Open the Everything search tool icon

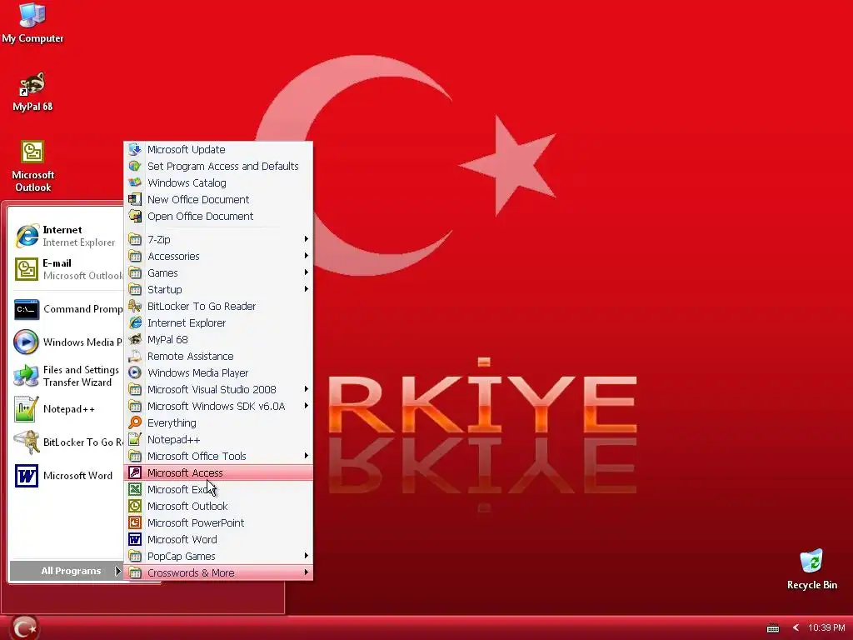(135, 422)
